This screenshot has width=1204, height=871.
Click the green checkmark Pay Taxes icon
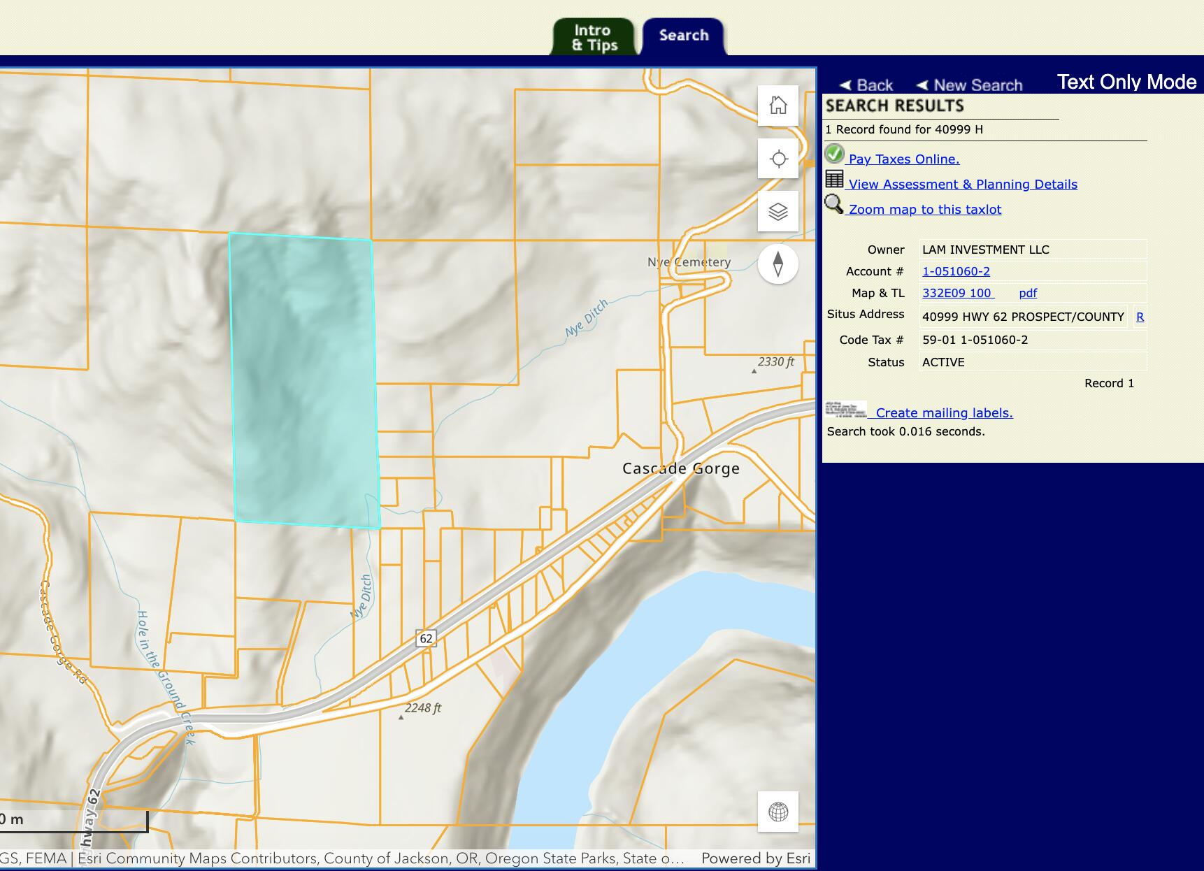pos(834,154)
